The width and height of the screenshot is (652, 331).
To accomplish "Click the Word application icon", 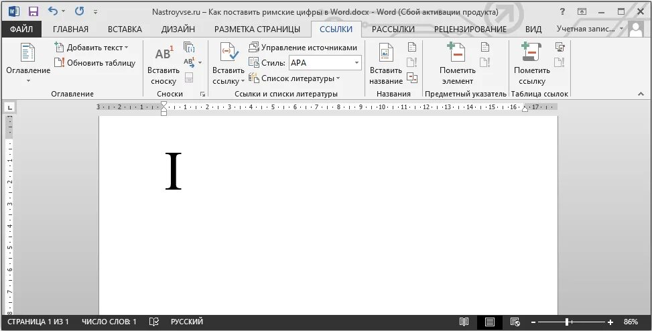I will [13, 11].
